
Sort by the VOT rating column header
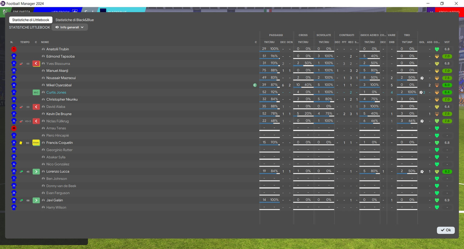[447, 42]
